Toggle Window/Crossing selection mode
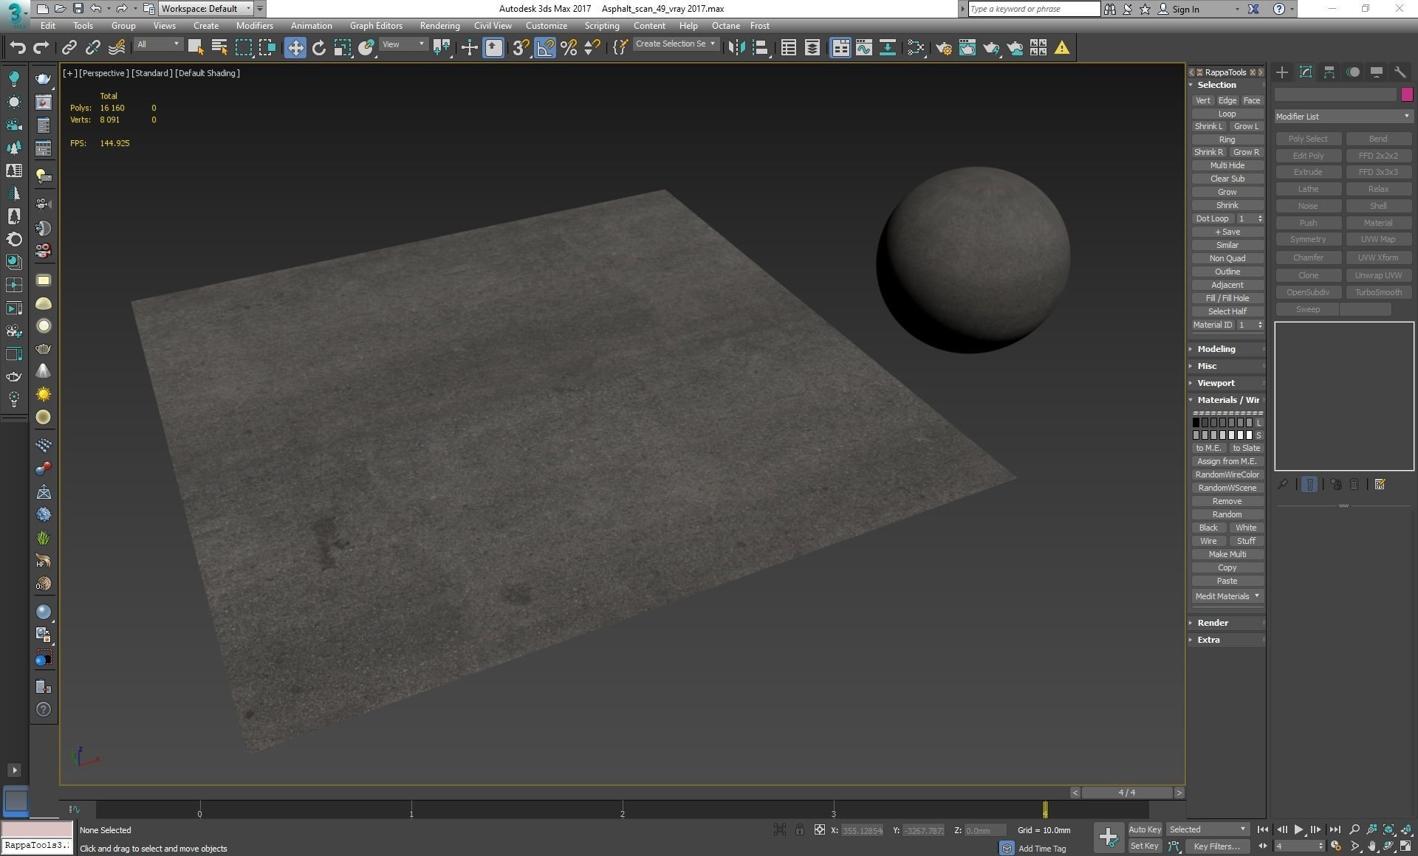The height and width of the screenshot is (856, 1418). point(267,48)
